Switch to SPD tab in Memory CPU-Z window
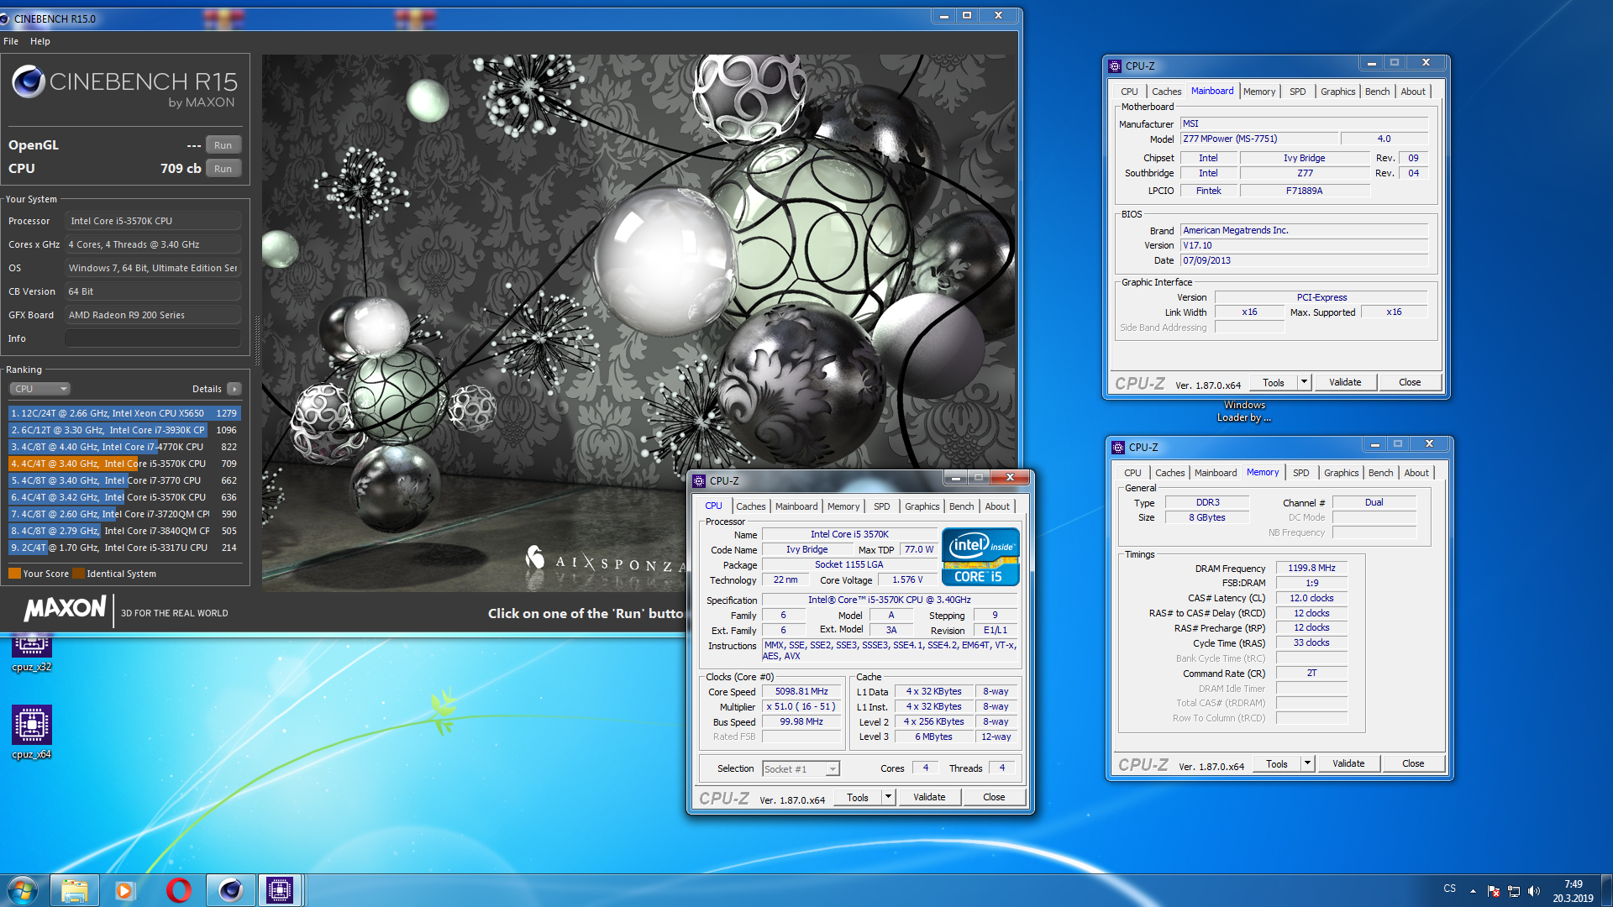 (x=1300, y=473)
